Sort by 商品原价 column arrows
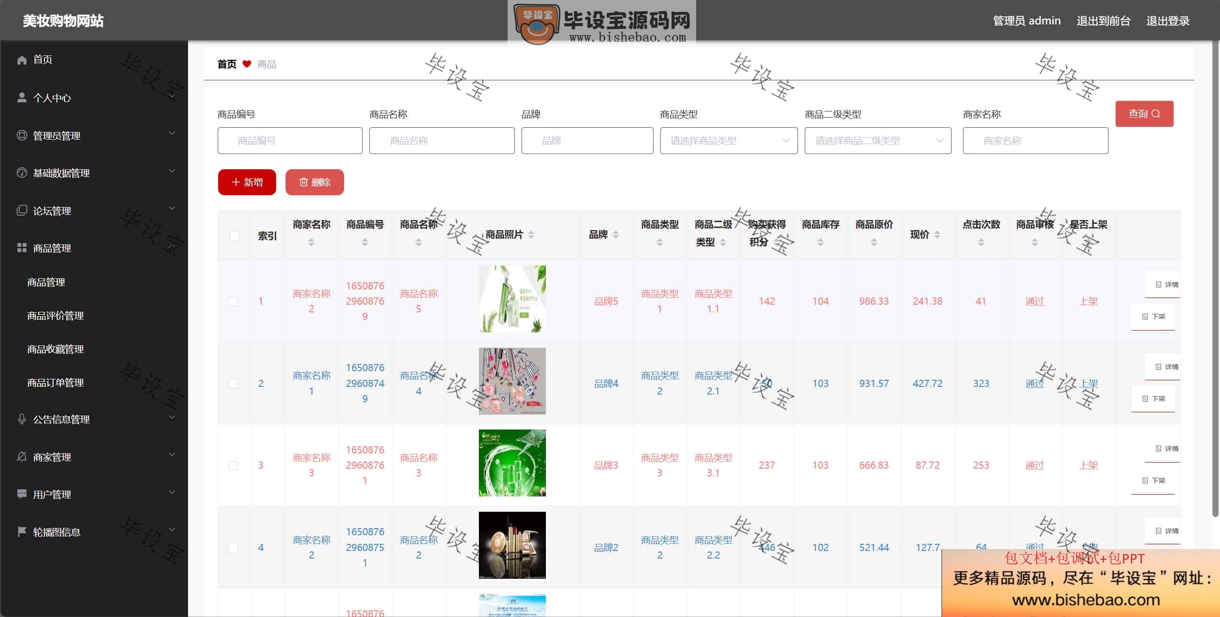This screenshot has height=617, width=1220. [x=874, y=242]
